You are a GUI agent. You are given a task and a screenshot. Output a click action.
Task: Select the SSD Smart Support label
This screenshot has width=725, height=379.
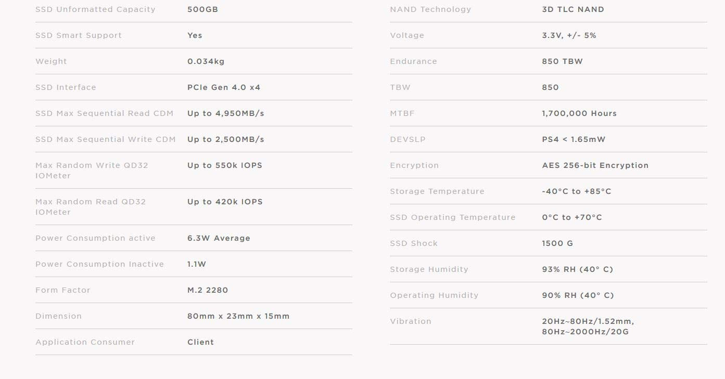(79, 35)
